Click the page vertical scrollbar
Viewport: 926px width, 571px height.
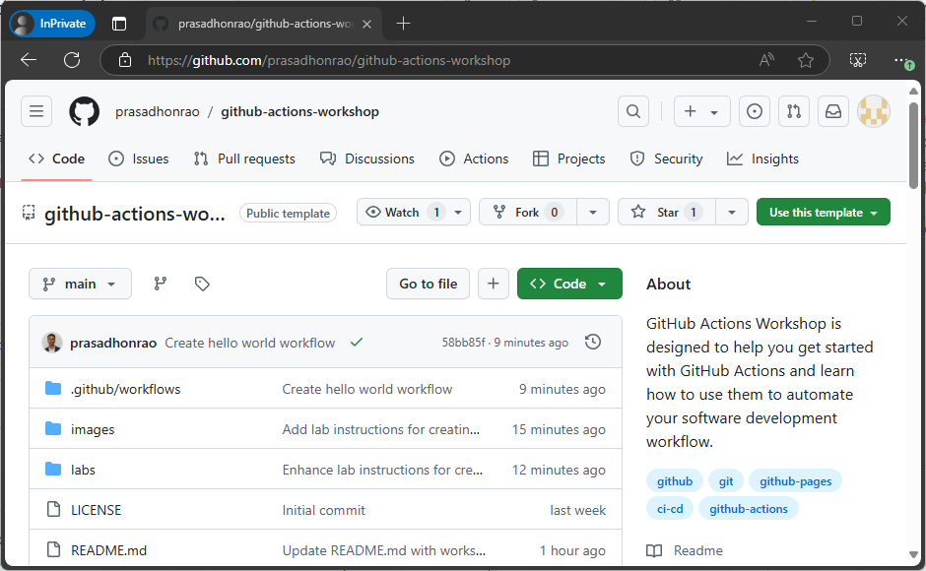coord(913,146)
